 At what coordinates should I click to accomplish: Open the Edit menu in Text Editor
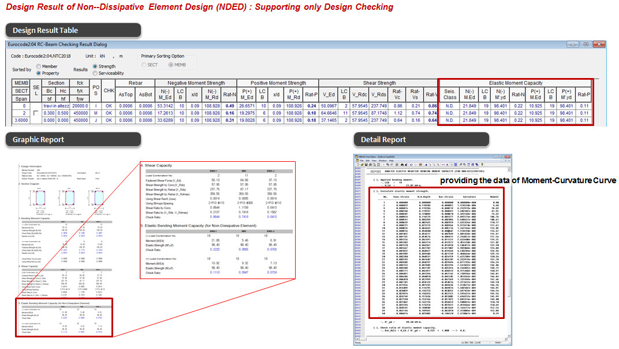pos(367,160)
